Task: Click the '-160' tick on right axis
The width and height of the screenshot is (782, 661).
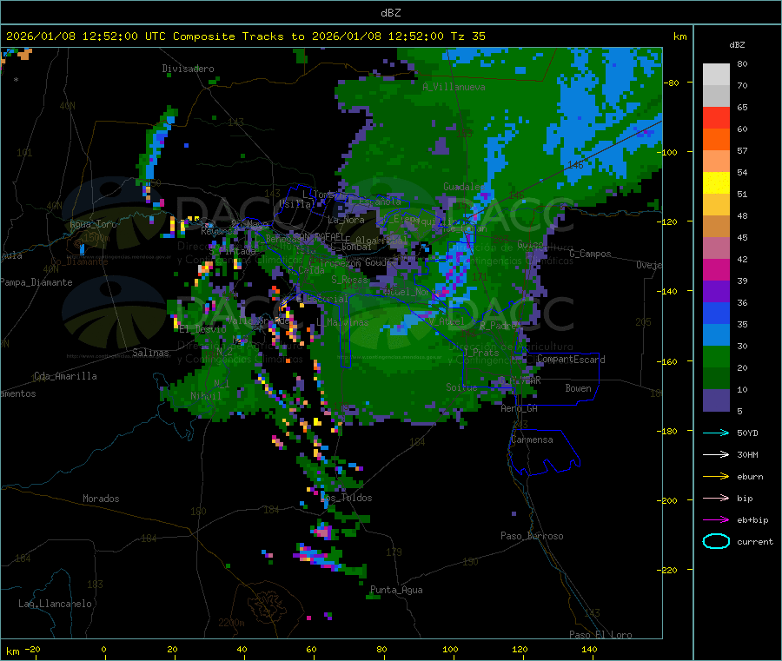Action: (669, 361)
